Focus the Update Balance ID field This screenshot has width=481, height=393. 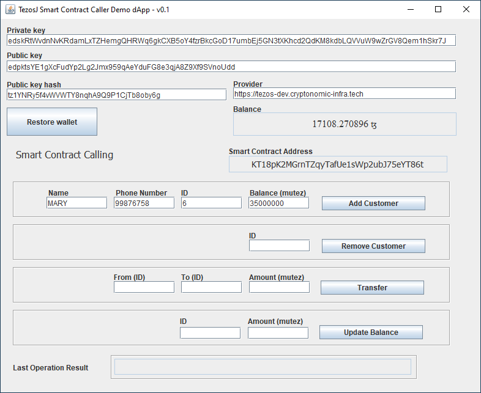(210, 333)
